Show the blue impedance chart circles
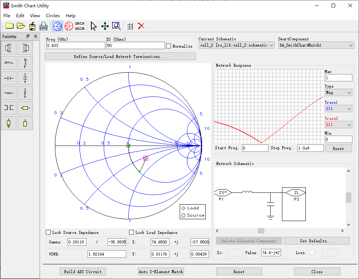The image size is (359, 279). tap(58, 26)
